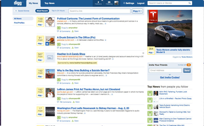The width and height of the screenshot is (204, 126).
Task: View the 25 Following count
Action: click(x=109, y=3)
